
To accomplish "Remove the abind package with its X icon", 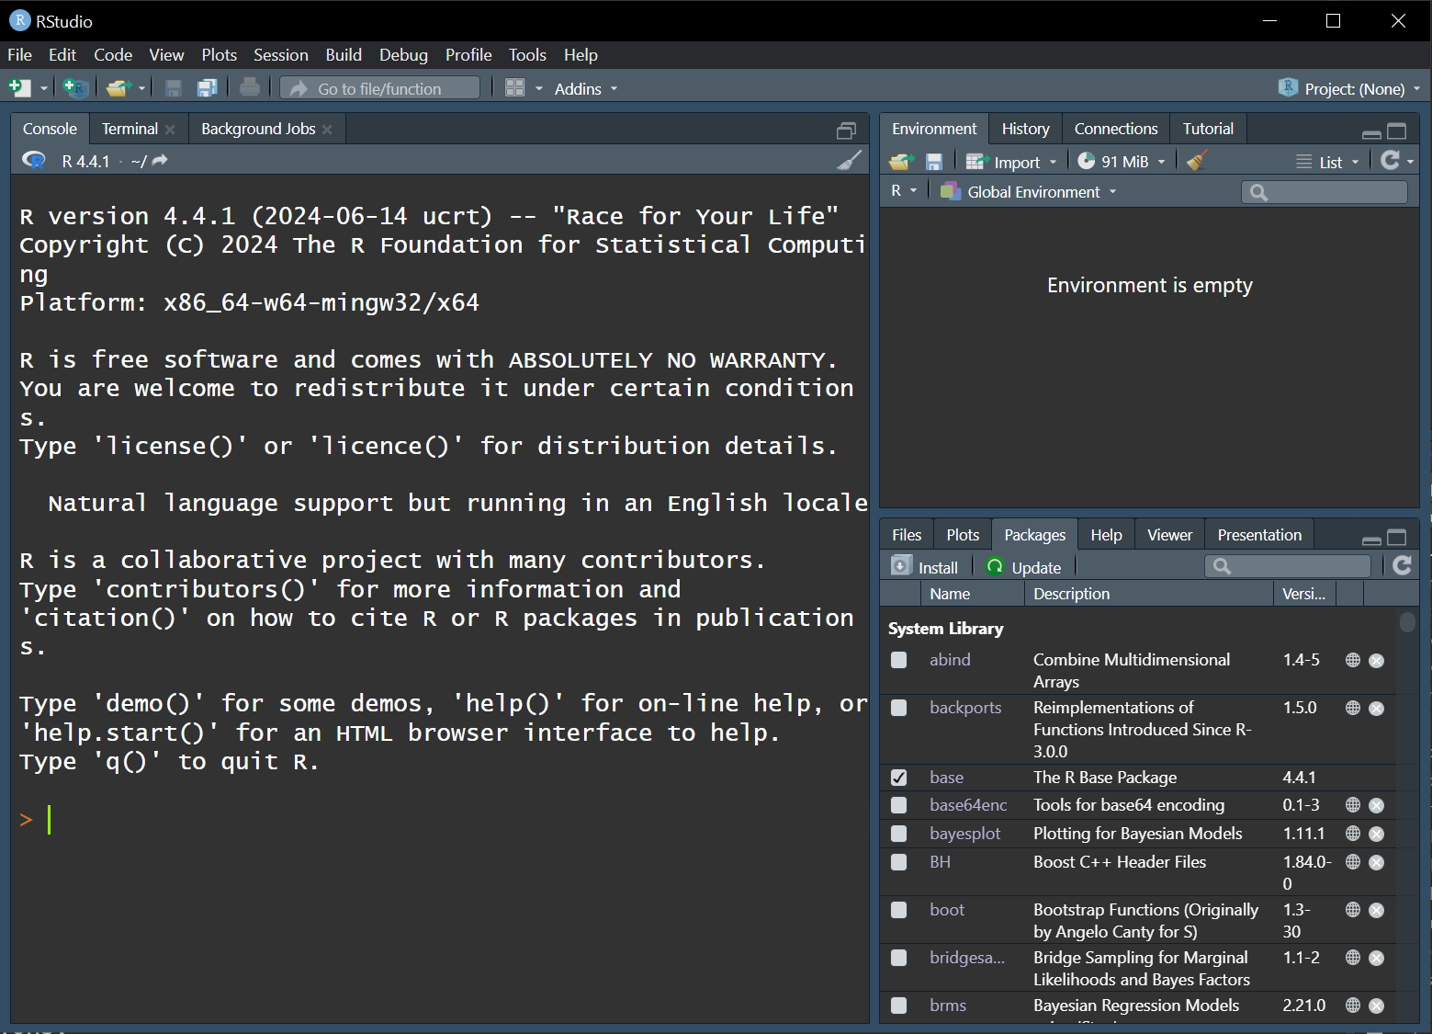I will tap(1376, 660).
